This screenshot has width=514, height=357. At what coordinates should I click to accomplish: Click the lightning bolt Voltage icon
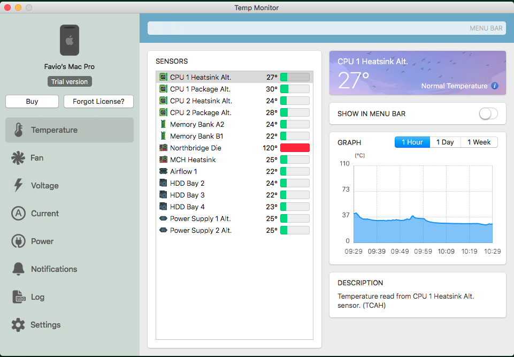pyautogui.click(x=18, y=185)
